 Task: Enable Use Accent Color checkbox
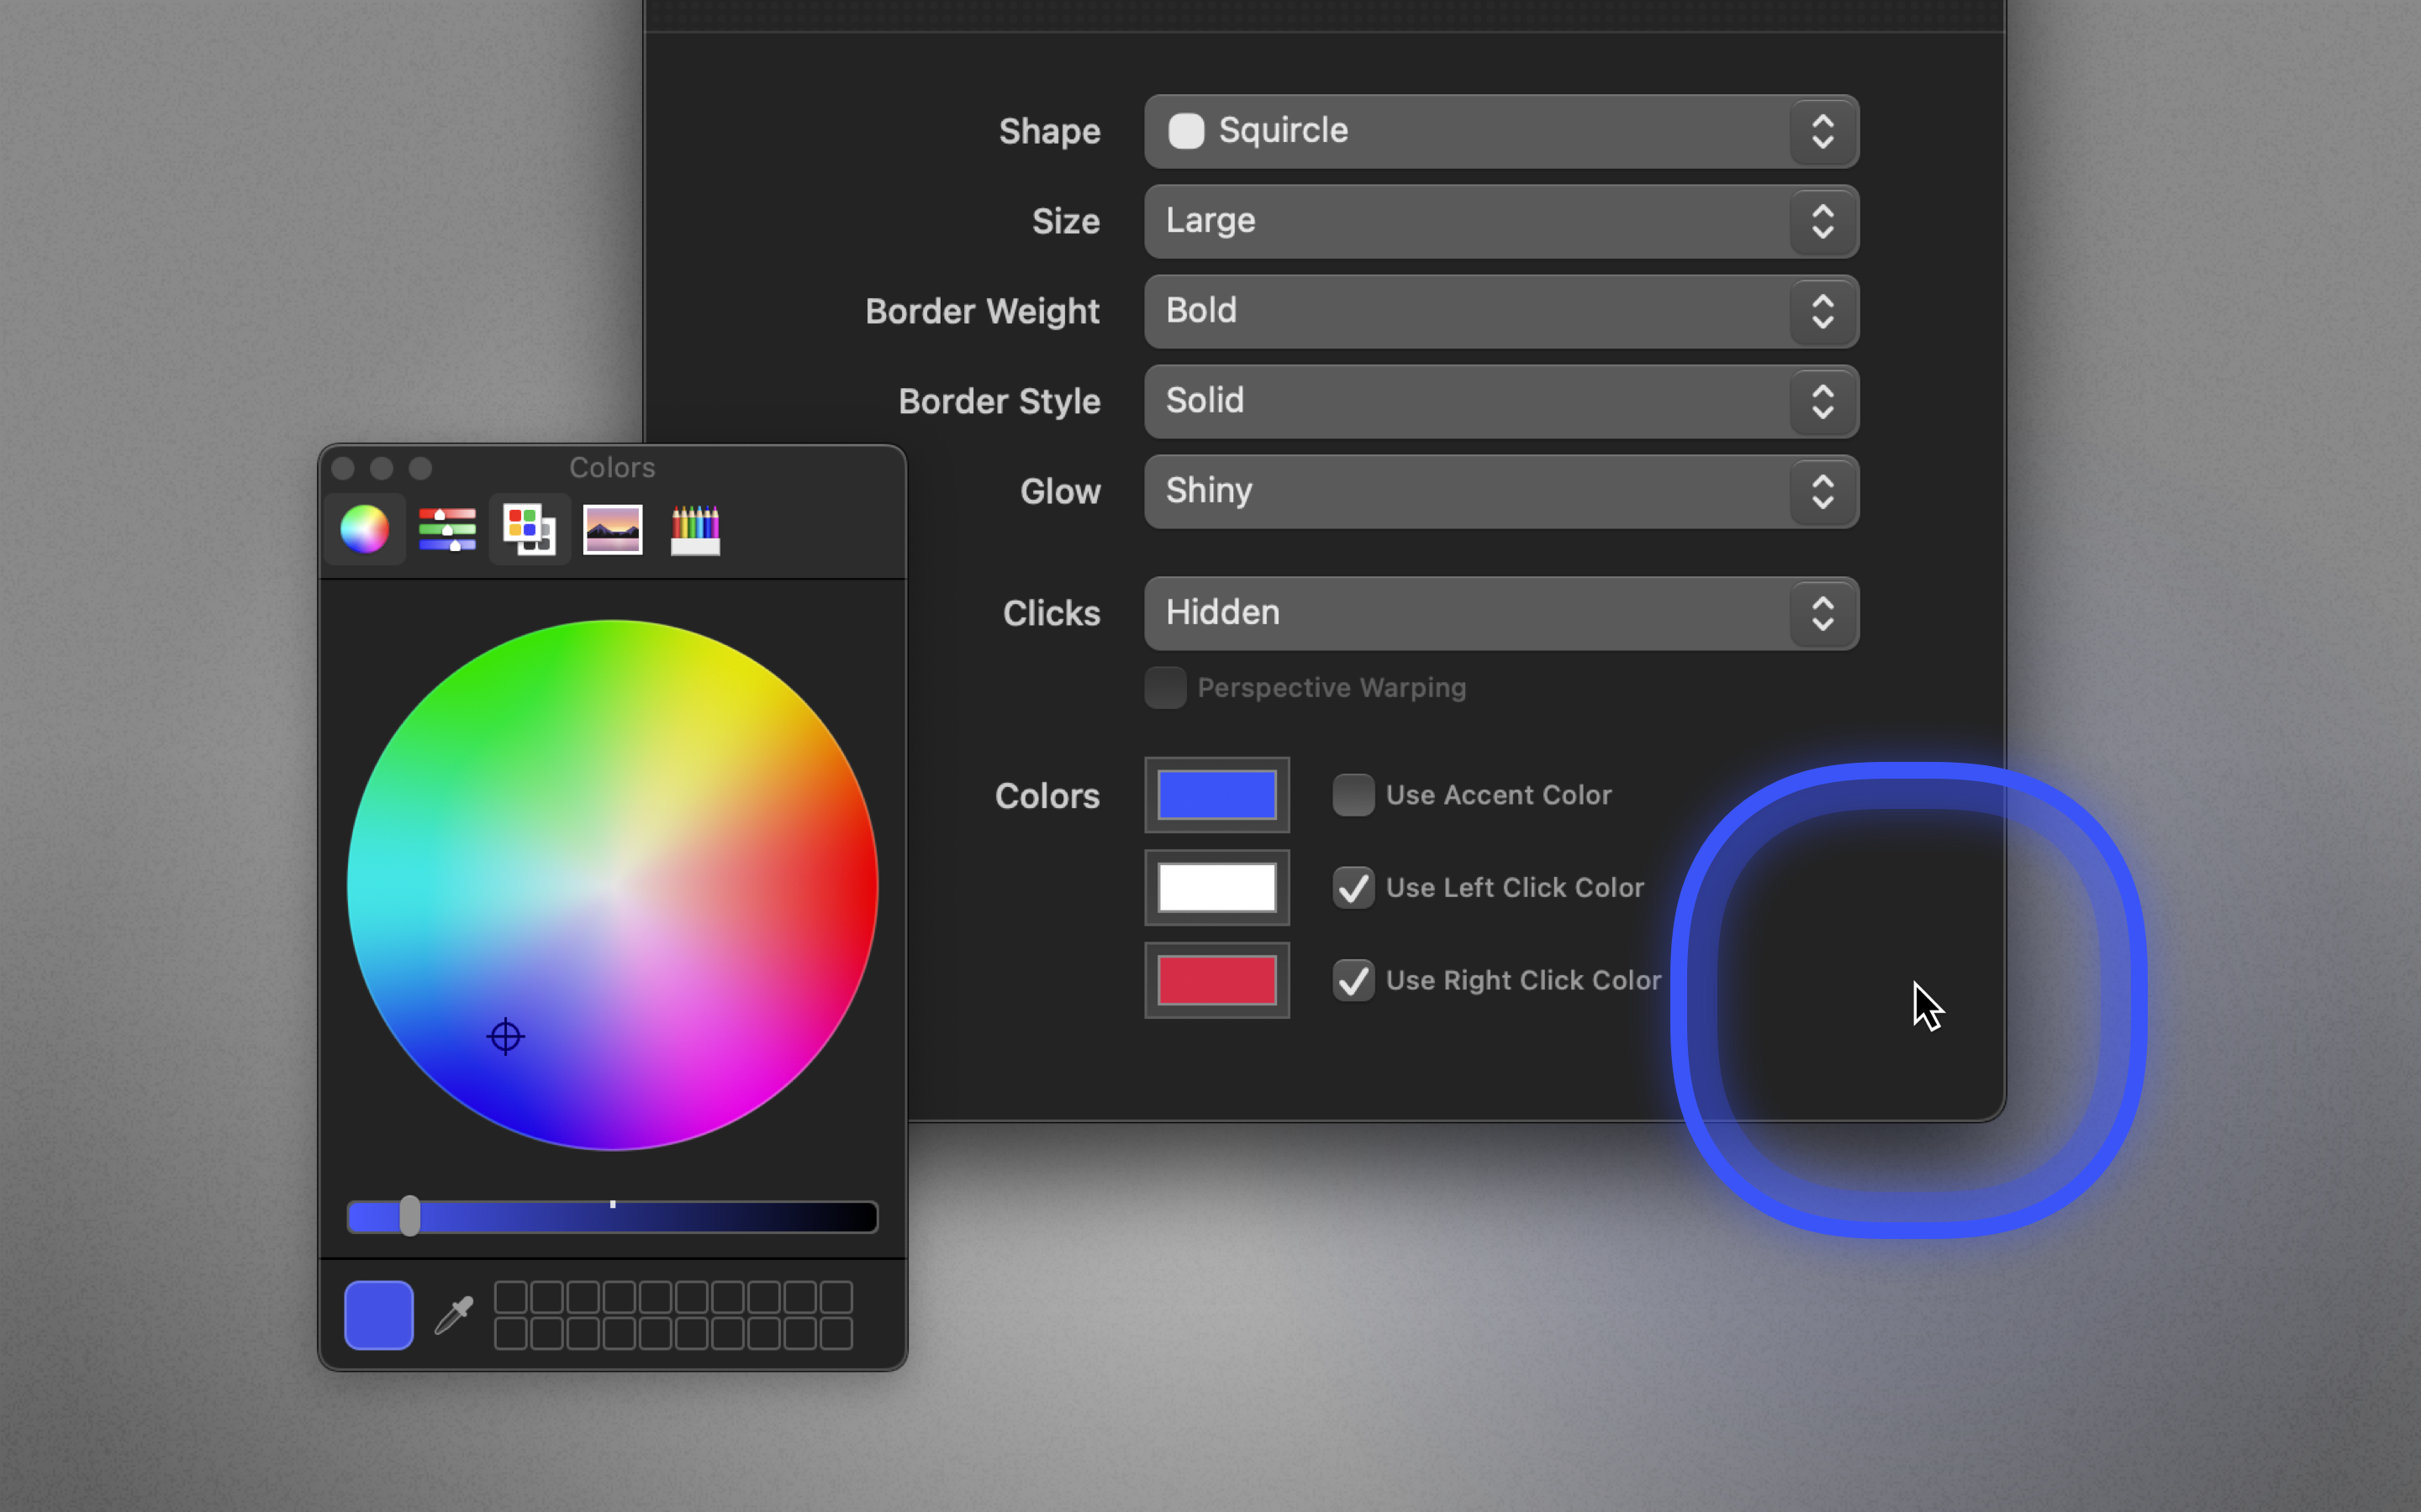[1353, 795]
